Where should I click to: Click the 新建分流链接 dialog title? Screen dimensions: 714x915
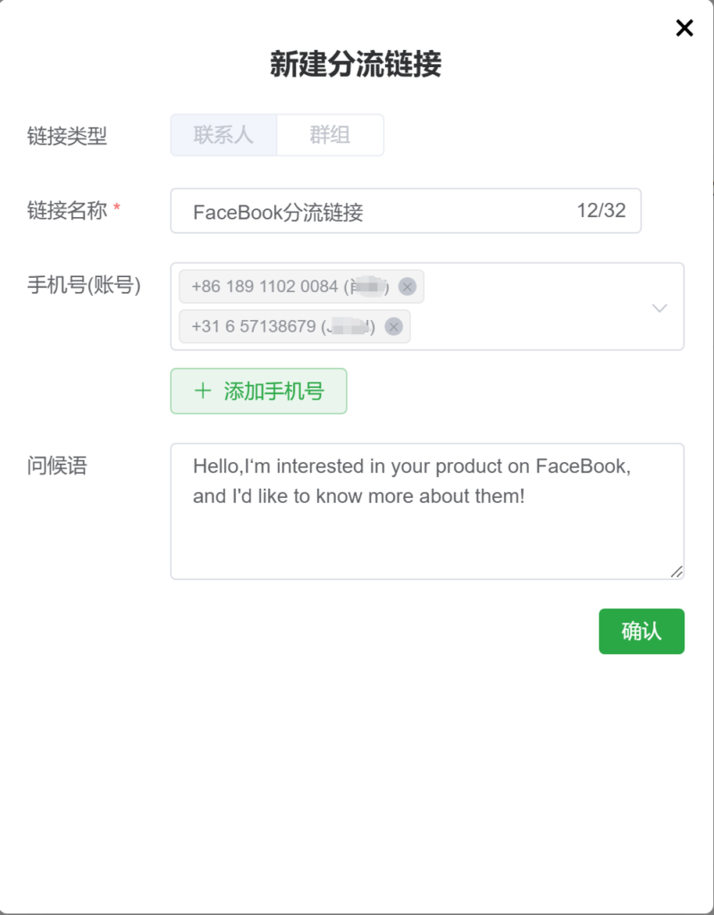pos(356,65)
